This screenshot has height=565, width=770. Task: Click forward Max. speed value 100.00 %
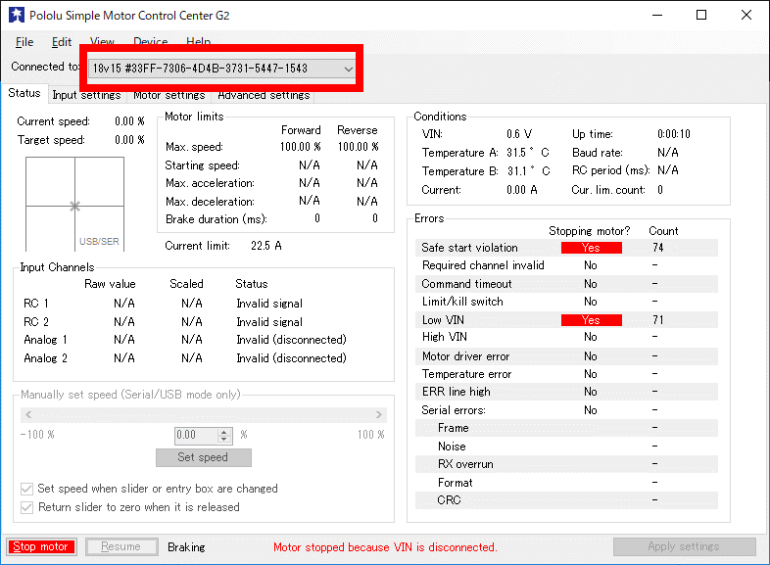(300, 147)
